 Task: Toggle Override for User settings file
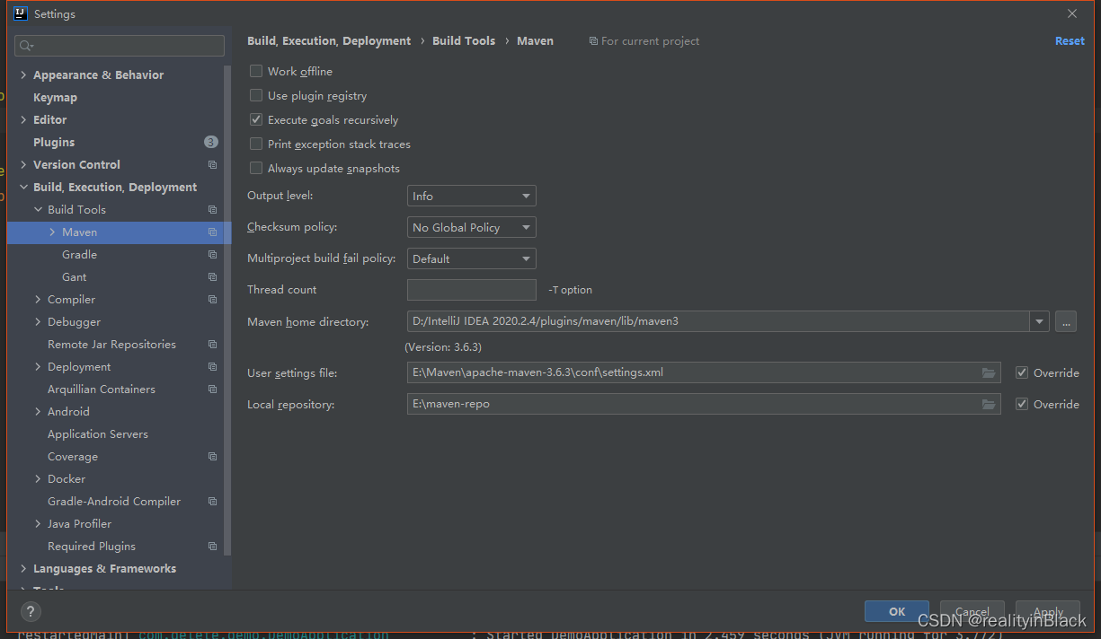[x=1022, y=372]
